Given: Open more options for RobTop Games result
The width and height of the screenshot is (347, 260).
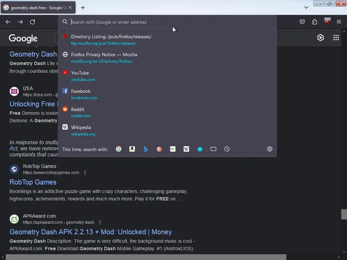Looking at the screenshot, I should pos(85,173).
